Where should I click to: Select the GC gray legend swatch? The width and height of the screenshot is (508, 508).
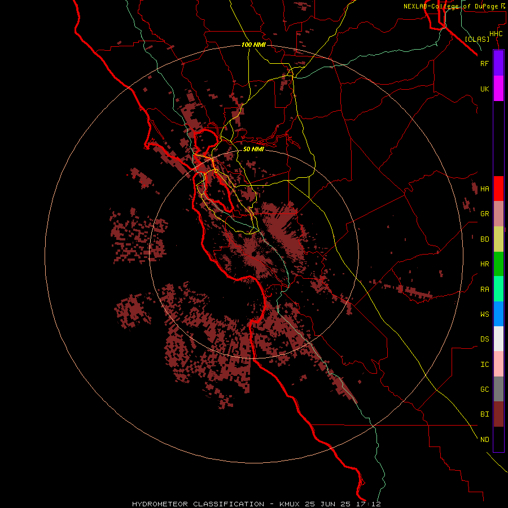(x=498, y=389)
